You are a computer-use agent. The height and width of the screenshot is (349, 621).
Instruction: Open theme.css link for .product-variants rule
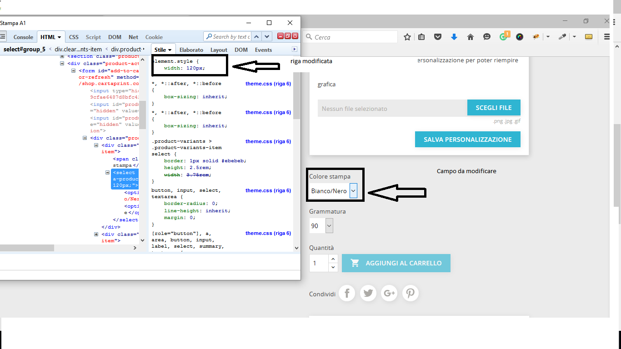[268, 141]
